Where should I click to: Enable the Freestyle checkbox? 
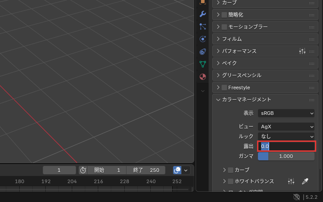pos(224,88)
